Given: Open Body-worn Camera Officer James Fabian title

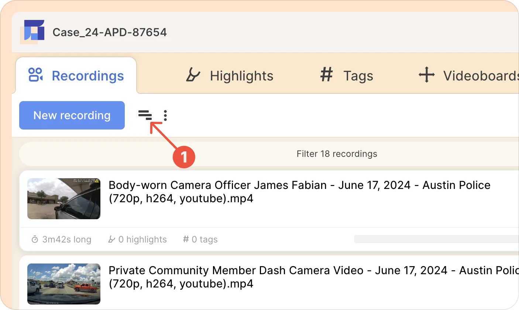Looking at the screenshot, I should [299, 192].
